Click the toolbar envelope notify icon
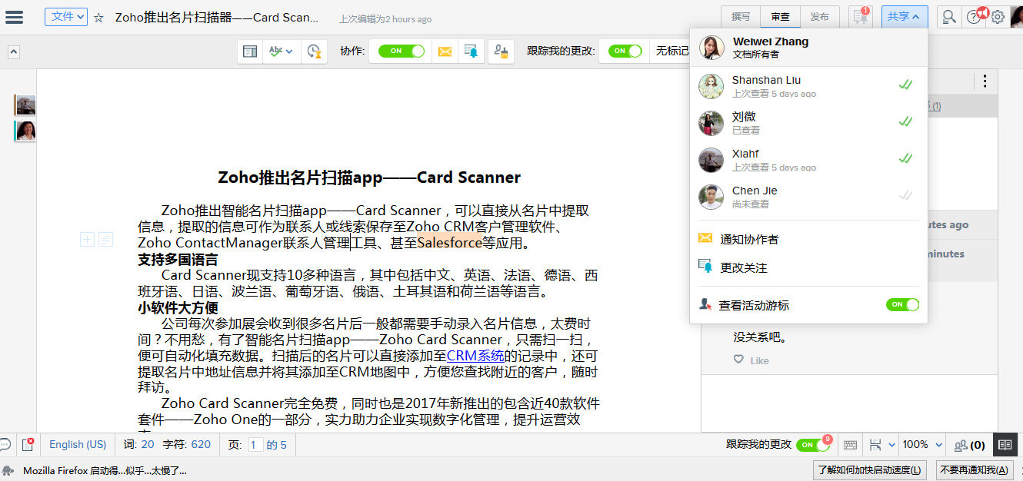1023x481 pixels. [x=445, y=51]
